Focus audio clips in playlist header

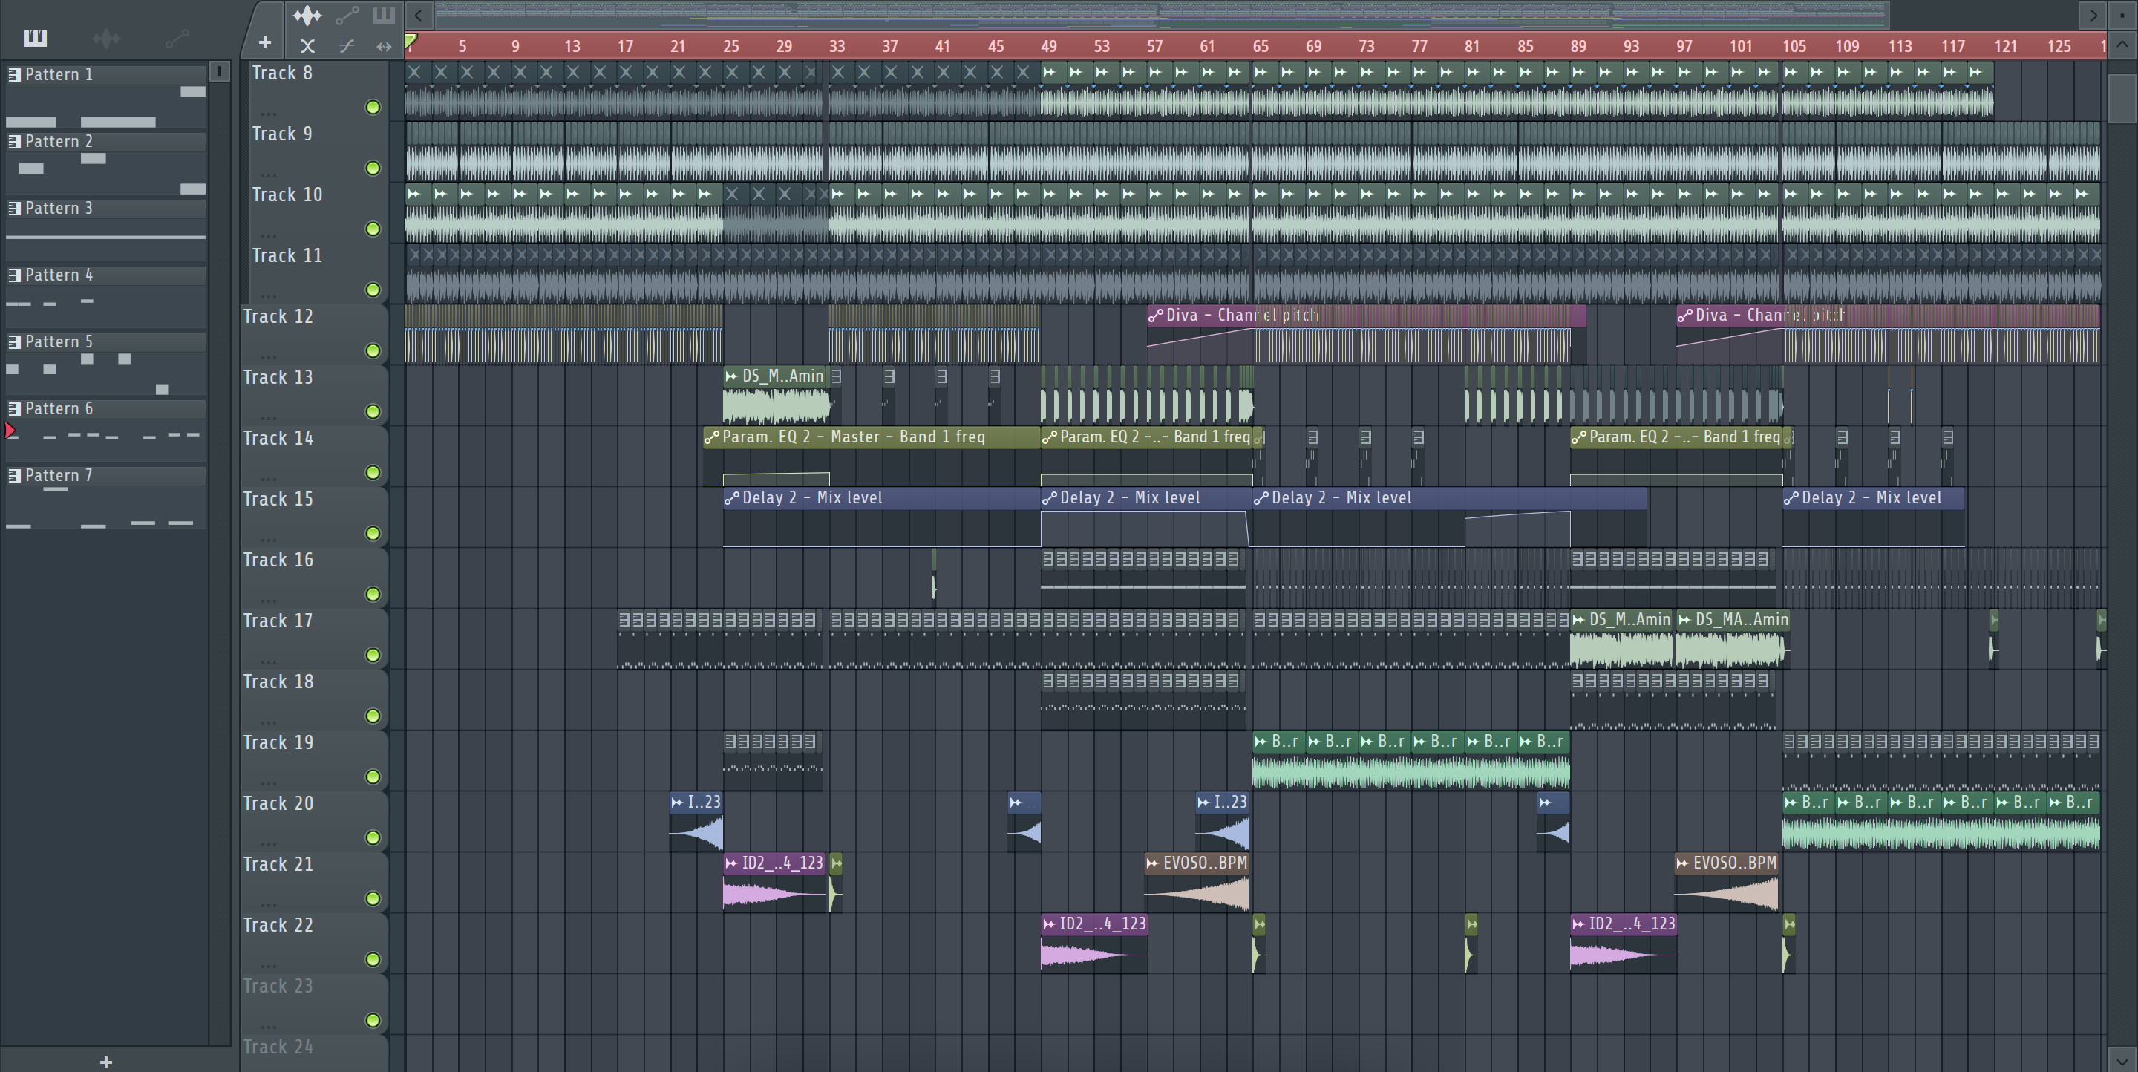(x=307, y=15)
